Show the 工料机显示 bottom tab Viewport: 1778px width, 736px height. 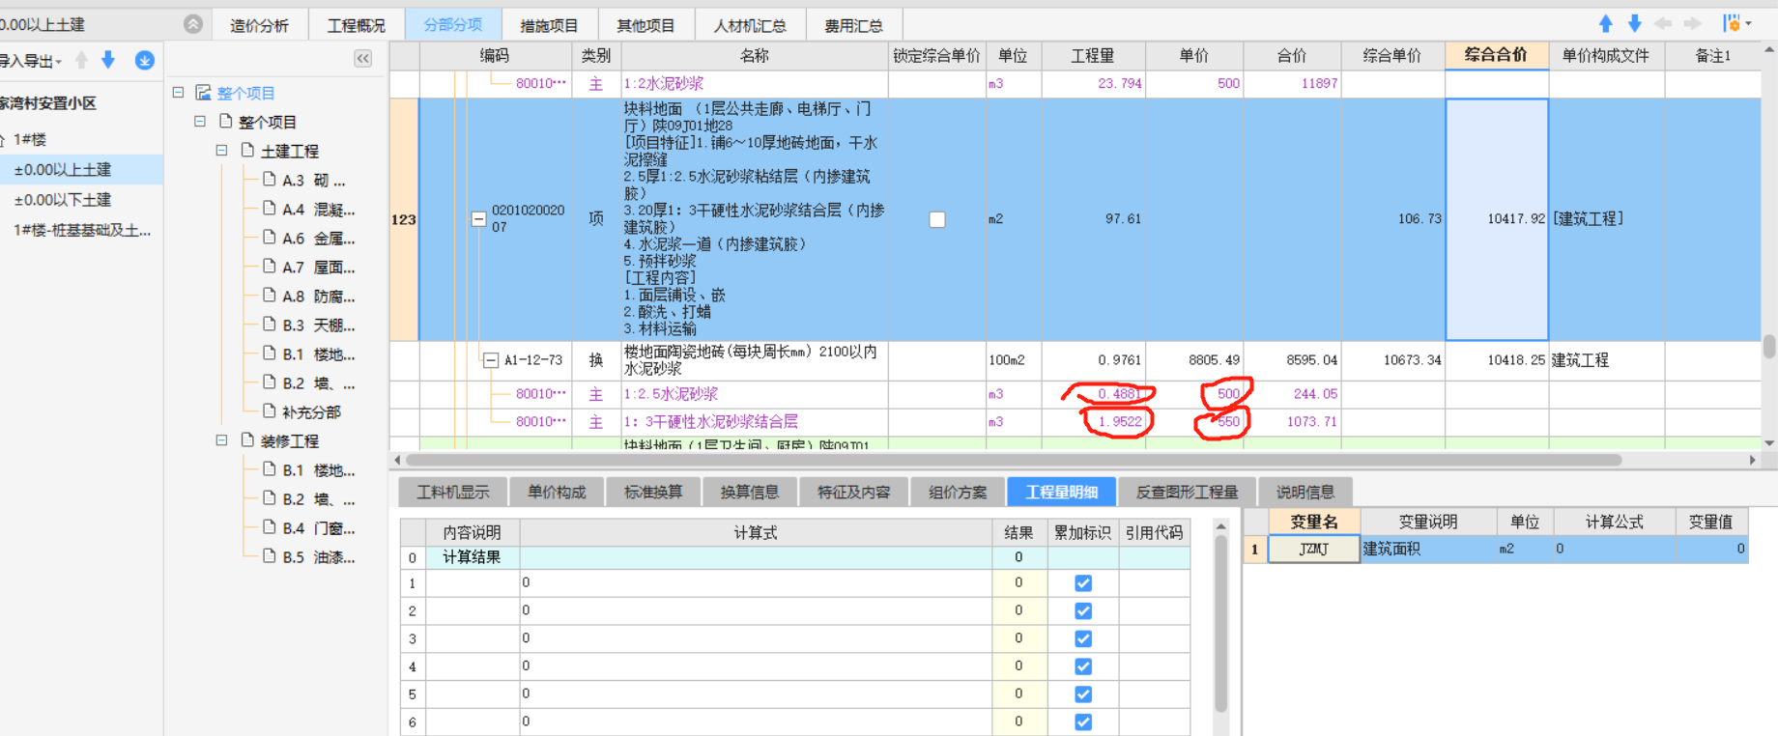[x=453, y=492]
